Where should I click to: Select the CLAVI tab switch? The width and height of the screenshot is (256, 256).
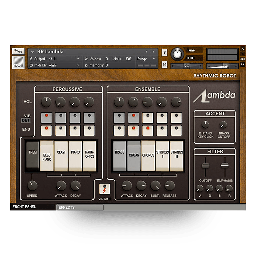point(61,156)
